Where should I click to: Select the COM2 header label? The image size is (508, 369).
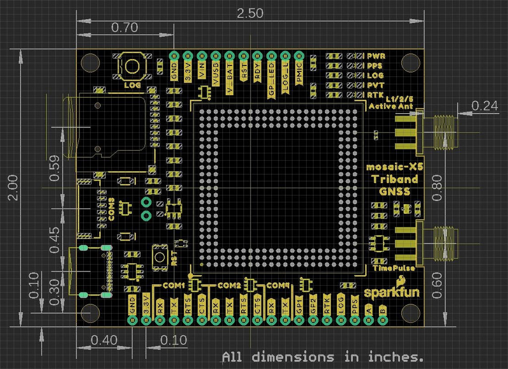(x=229, y=285)
